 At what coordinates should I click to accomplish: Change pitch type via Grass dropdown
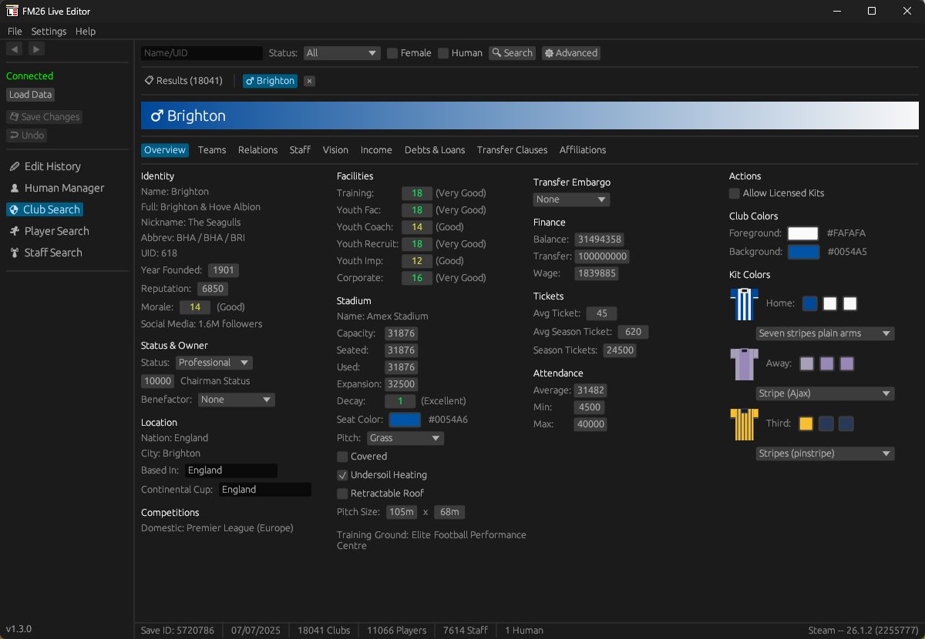(405, 437)
